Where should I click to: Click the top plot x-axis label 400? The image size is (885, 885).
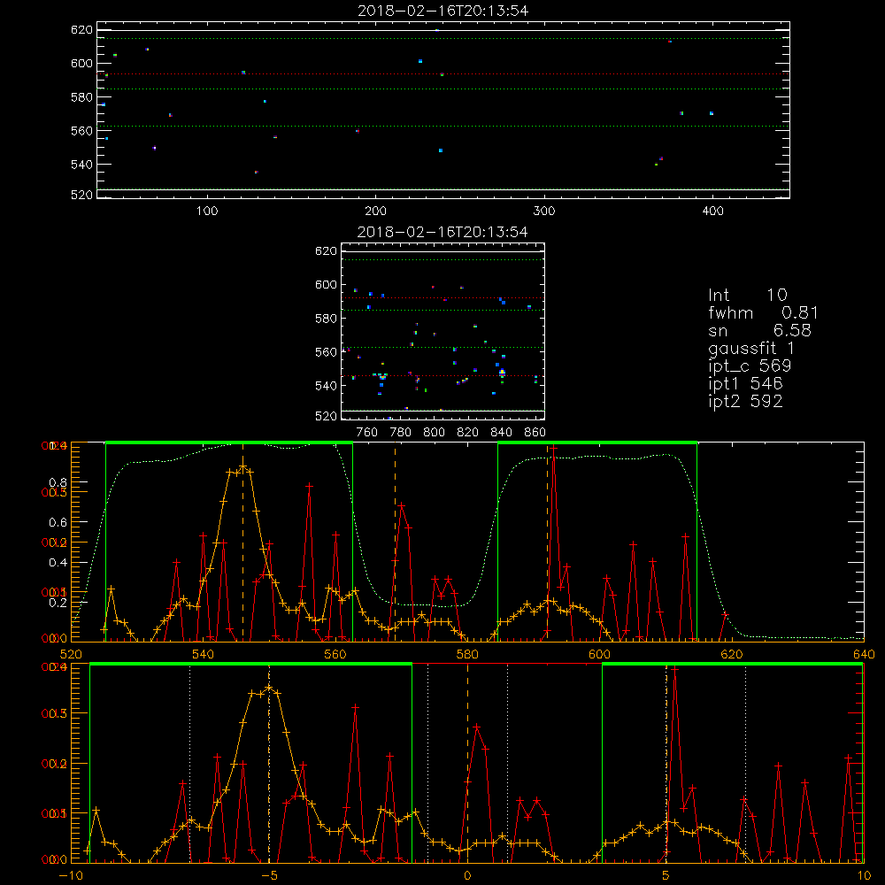click(712, 212)
